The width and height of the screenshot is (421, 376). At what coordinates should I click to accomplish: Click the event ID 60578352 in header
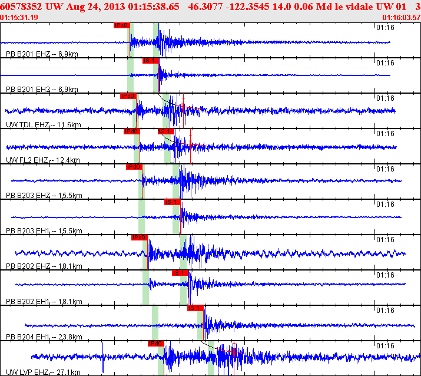tap(21, 6)
